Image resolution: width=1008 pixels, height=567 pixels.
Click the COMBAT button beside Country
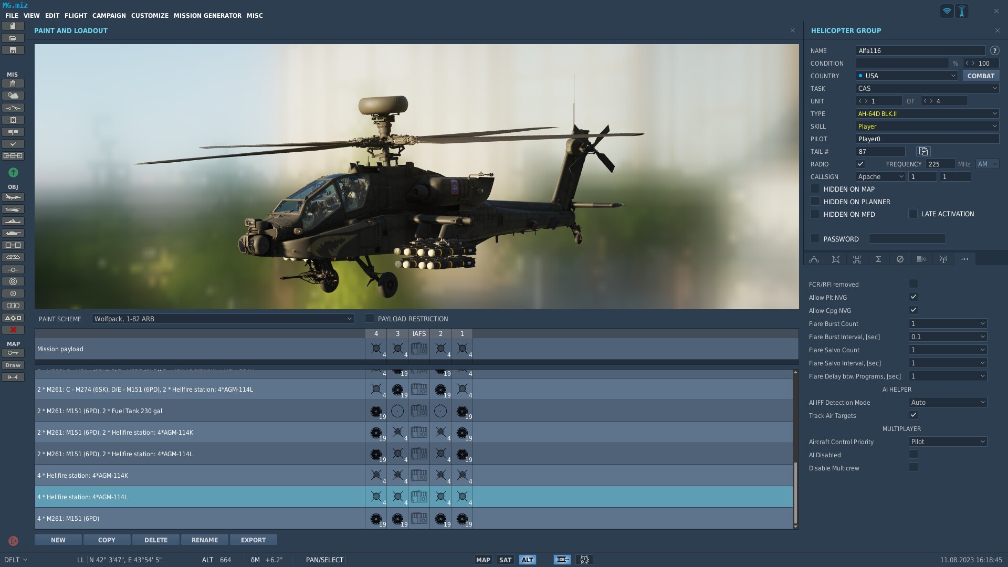(981, 76)
